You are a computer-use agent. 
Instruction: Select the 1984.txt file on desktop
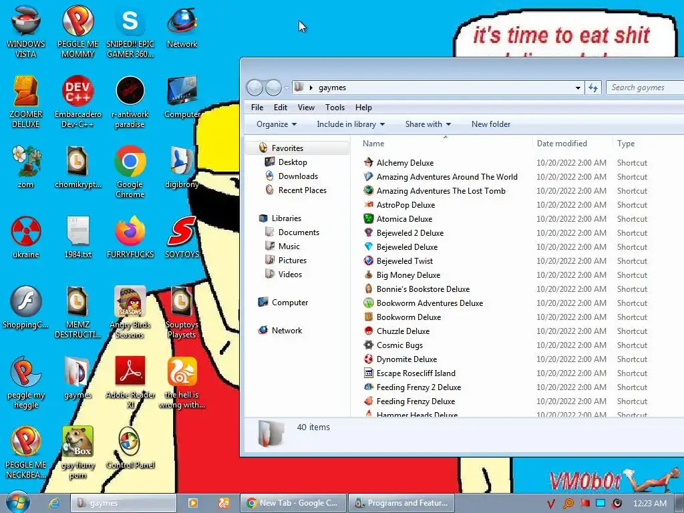[77, 237]
